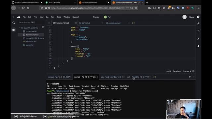Maximize the terminal pane

point(190,77)
